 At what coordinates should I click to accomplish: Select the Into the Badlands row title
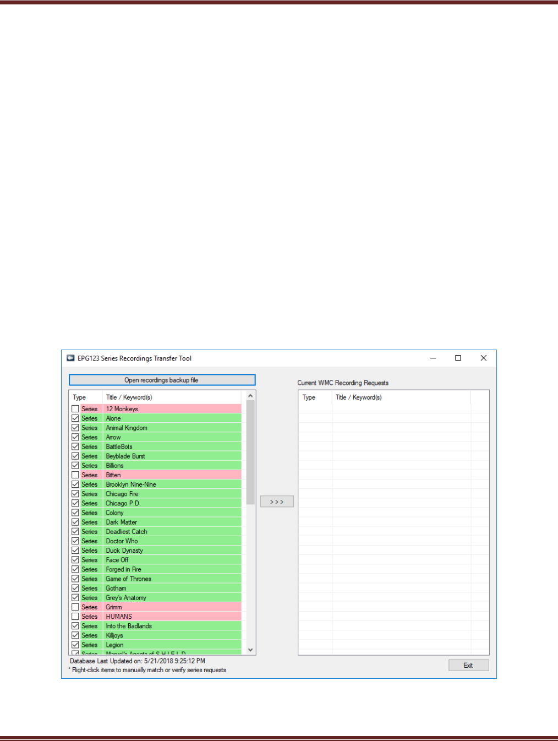tap(129, 626)
